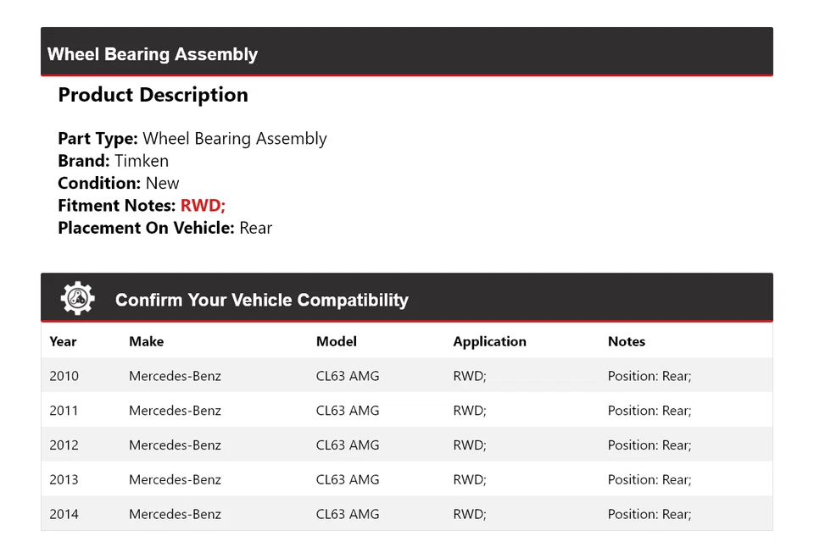
Task: Click Position: Rear note for 2011
Action: 649,410
